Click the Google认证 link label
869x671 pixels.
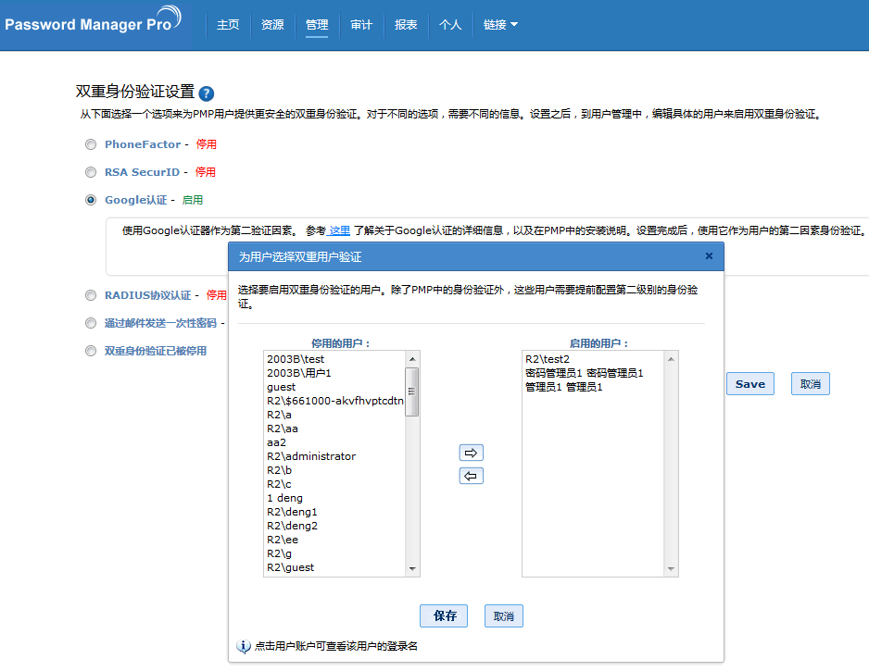(136, 200)
